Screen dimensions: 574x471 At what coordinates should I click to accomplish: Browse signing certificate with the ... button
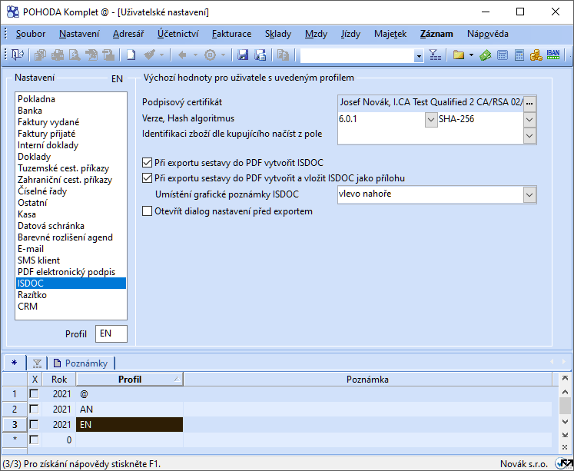(x=529, y=103)
